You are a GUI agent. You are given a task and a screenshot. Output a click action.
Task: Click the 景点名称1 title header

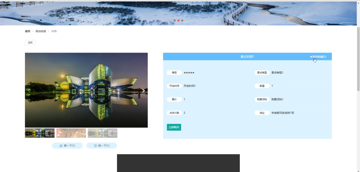coord(247,57)
